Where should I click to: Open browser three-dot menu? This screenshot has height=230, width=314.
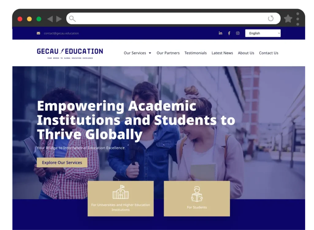[298, 19]
